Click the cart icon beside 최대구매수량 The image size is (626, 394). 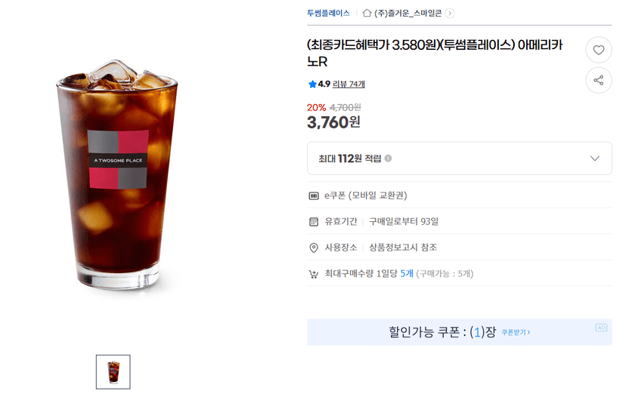click(314, 274)
